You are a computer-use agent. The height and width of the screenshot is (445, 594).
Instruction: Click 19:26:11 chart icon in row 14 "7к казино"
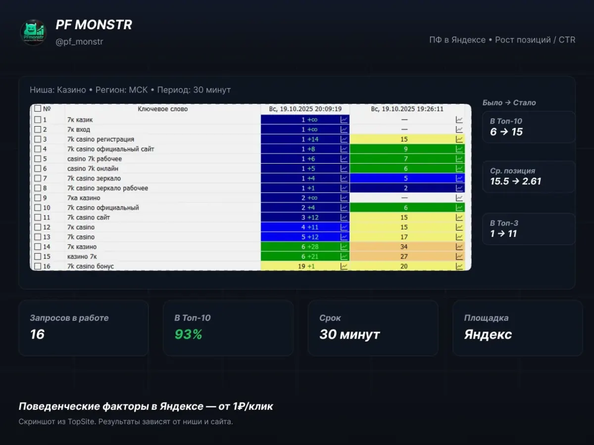click(x=459, y=247)
